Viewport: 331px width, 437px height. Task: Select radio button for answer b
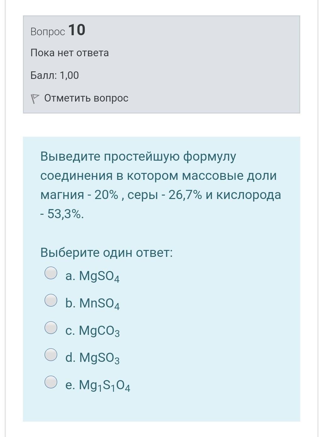(x=51, y=300)
